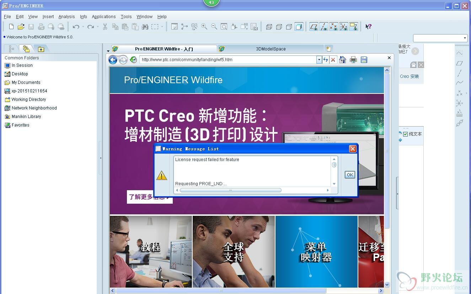Toggle datum axes display
Image resolution: width=471 pixels, height=294 pixels.
pos(323,27)
